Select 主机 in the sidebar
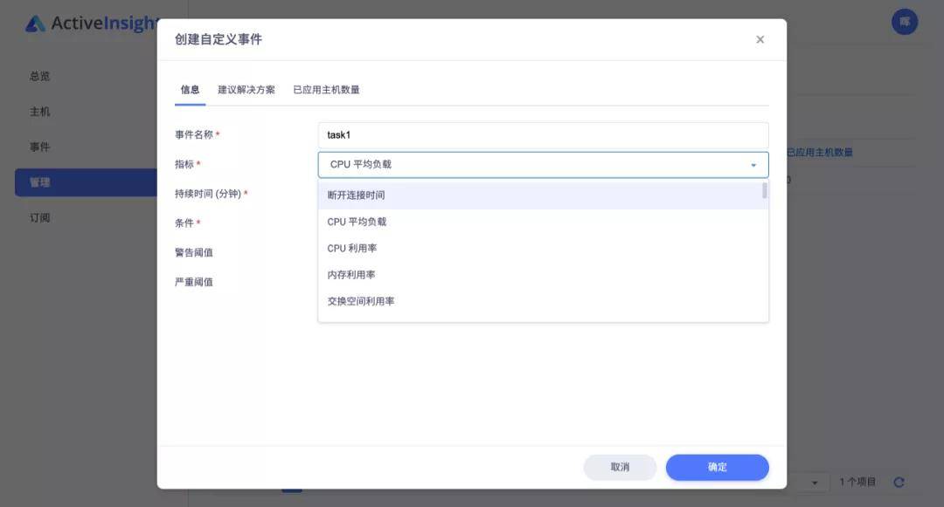Viewport: 944px width, 507px height. 38,111
